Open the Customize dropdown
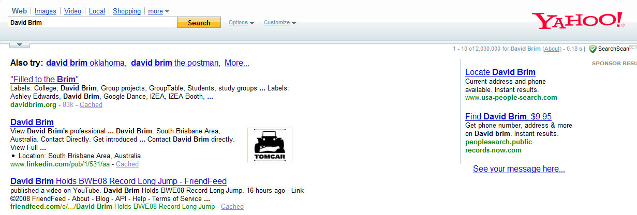 point(279,23)
